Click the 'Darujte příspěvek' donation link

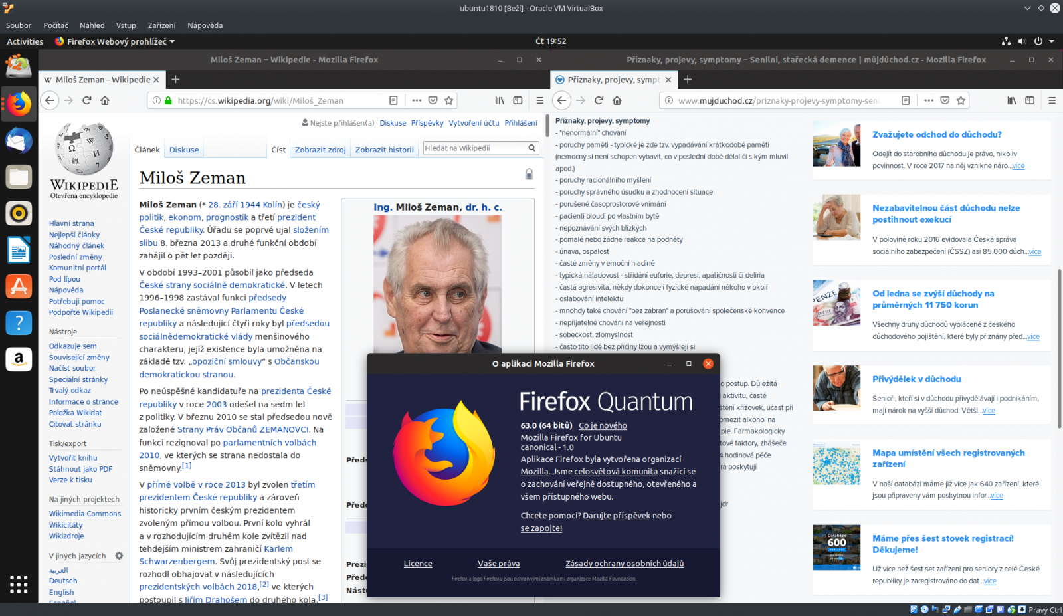[617, 515]
